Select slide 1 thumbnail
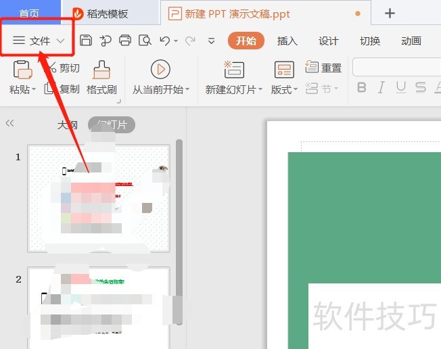The image size is (441, 349). (x=99, y=198)
